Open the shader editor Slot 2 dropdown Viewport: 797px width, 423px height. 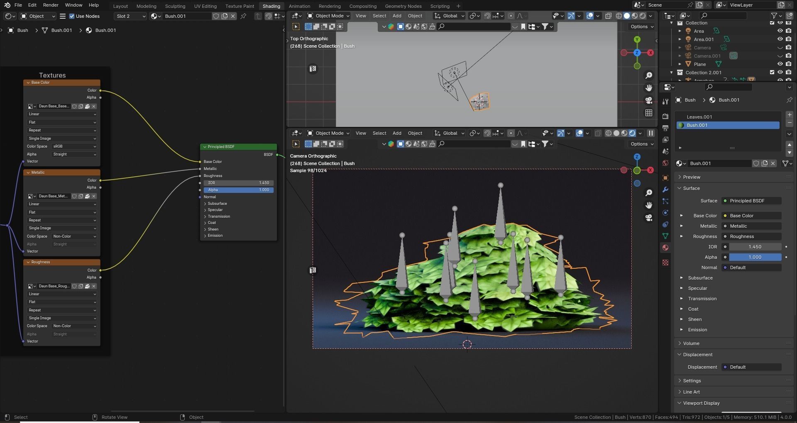tap(131, 16)
